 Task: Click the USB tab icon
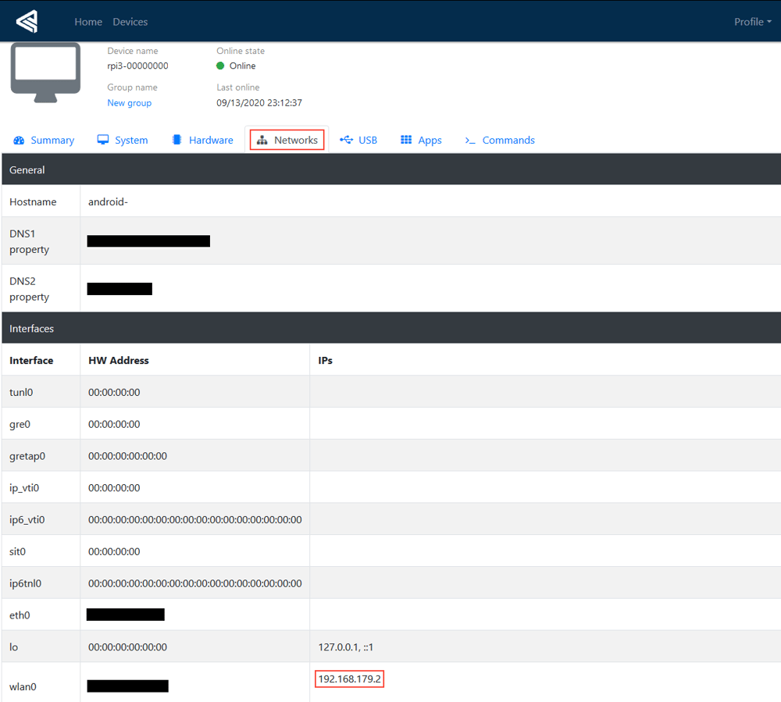346,140
